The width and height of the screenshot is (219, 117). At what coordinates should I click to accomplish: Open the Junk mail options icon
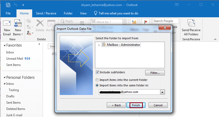point(29,33)
